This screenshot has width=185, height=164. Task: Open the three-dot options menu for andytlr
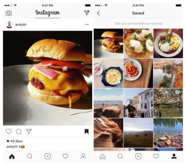[x=87, y=25]
